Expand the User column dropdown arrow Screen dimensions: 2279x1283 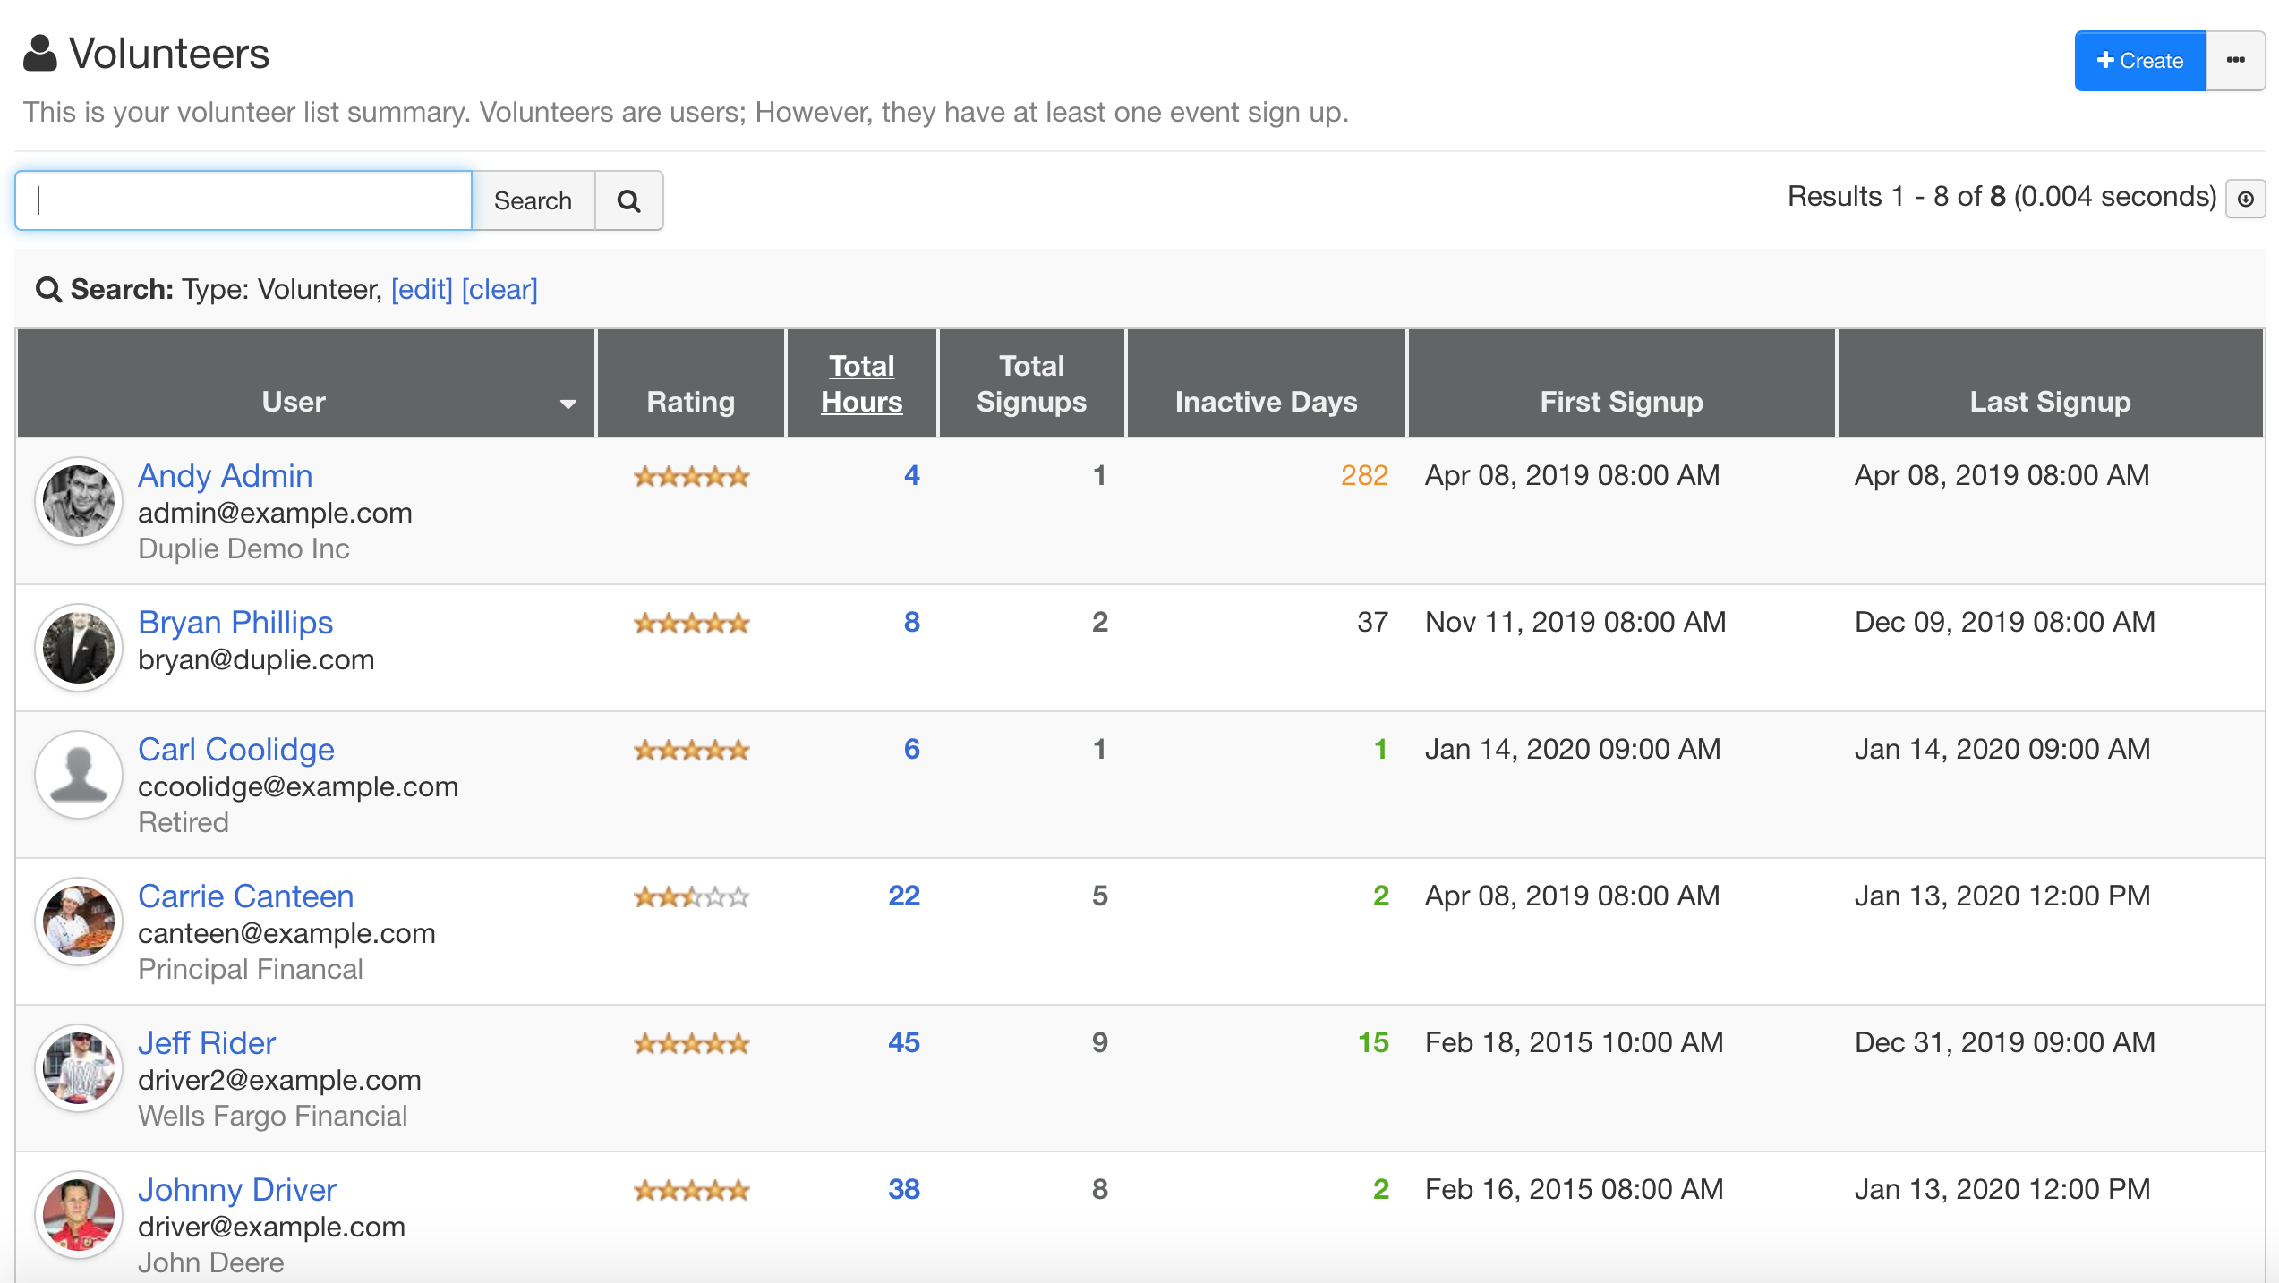point(568,404)
